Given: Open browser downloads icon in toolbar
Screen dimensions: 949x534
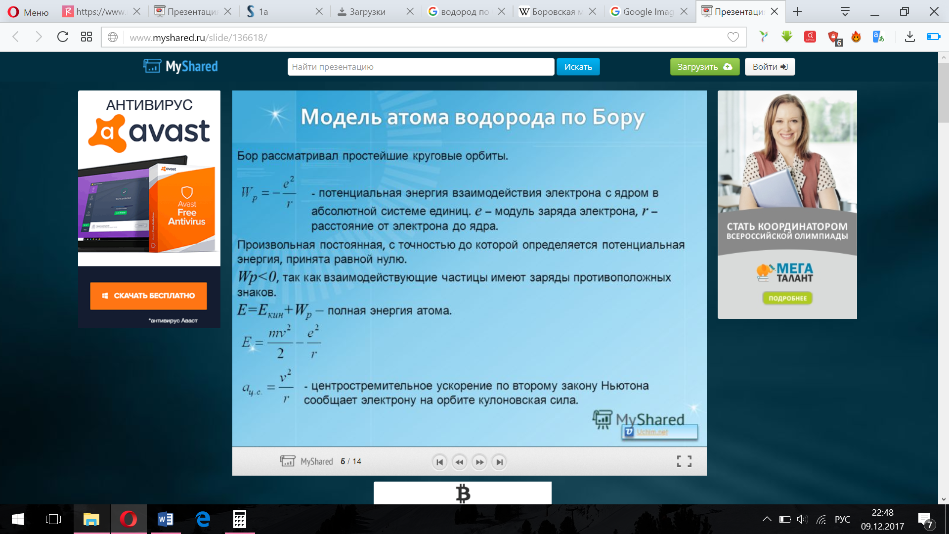Looking at the screenshot, I should pos(910,37).
